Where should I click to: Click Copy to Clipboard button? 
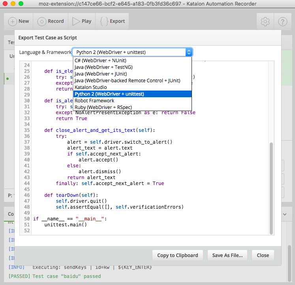(x=178, y=255)
